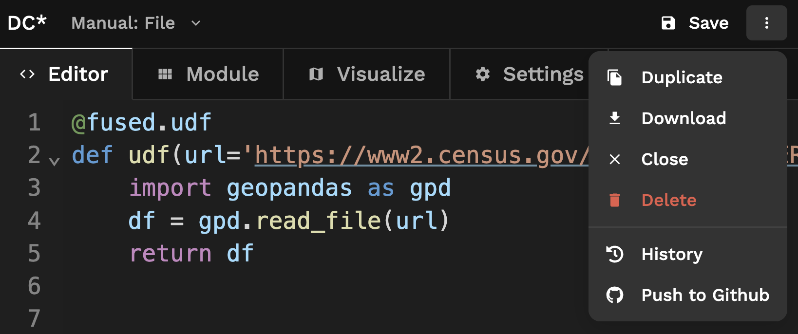This screenshot has width=798, height=334.
Task: Click the GitHub logo icon
Action: [615, 295]
